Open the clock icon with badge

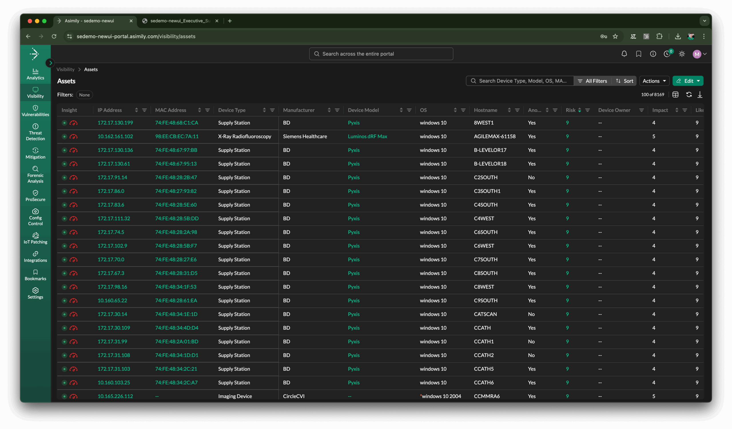tap(667, 54)
